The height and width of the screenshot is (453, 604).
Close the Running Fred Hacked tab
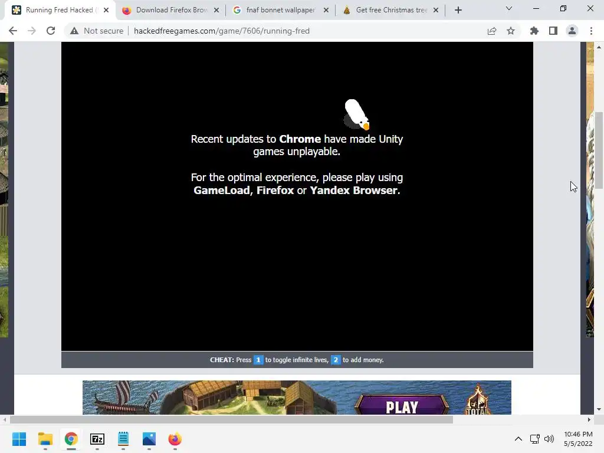point(106,10)
